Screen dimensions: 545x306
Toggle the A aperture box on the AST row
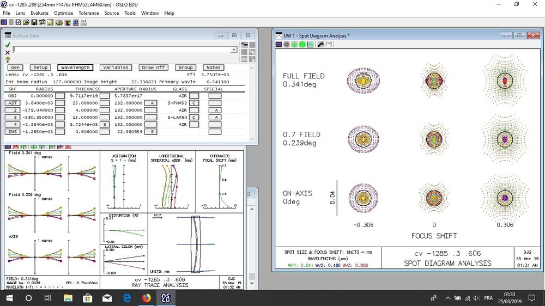pos(152,103)
